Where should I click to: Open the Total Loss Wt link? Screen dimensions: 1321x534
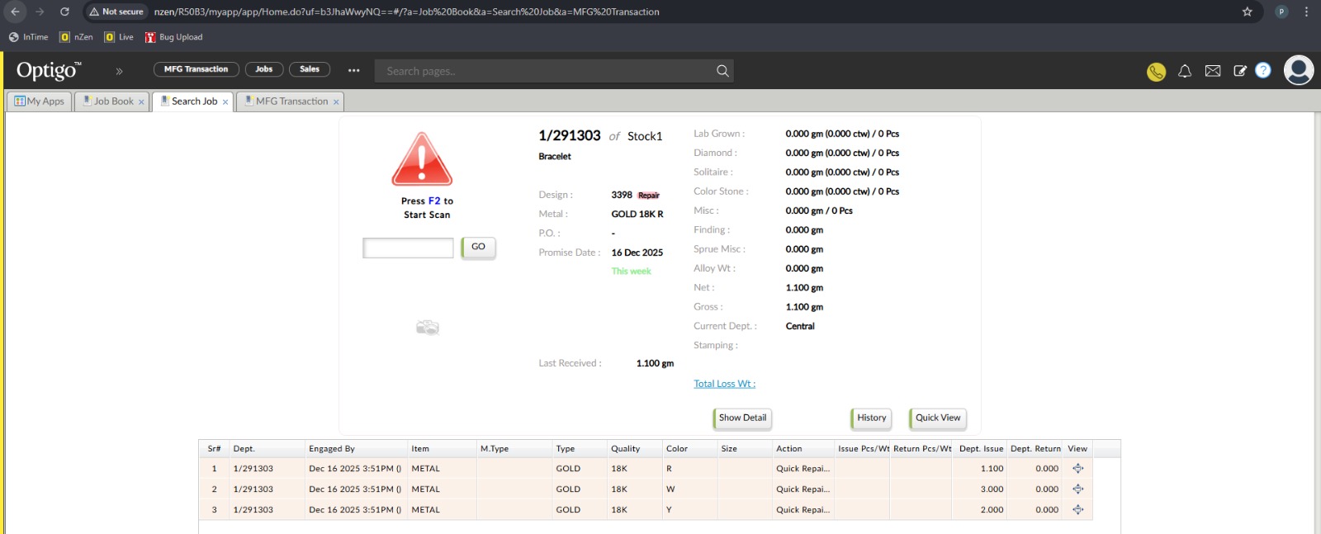click(724, 384)
